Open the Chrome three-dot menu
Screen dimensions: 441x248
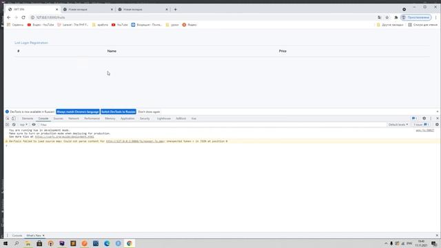(x=436, y=17)
